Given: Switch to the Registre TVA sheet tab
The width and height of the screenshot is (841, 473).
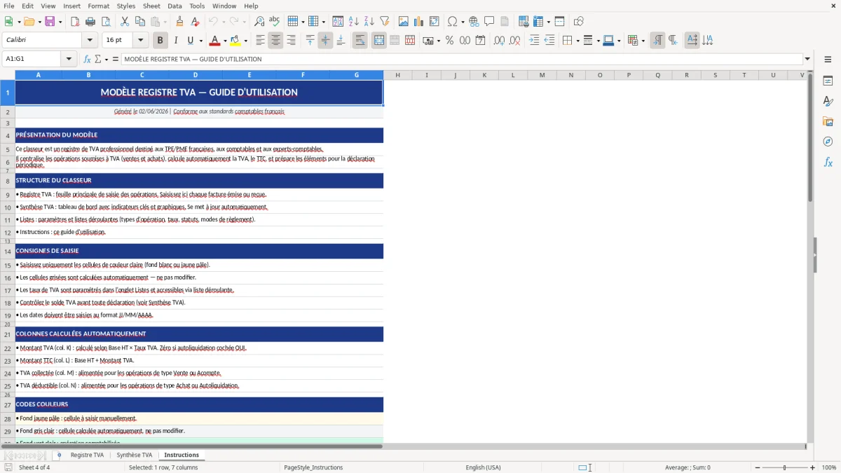Looking at the screenshot, I should [87, 455].
